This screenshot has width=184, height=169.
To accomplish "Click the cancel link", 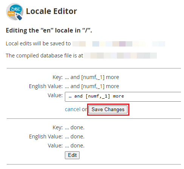I will point(72,109).
